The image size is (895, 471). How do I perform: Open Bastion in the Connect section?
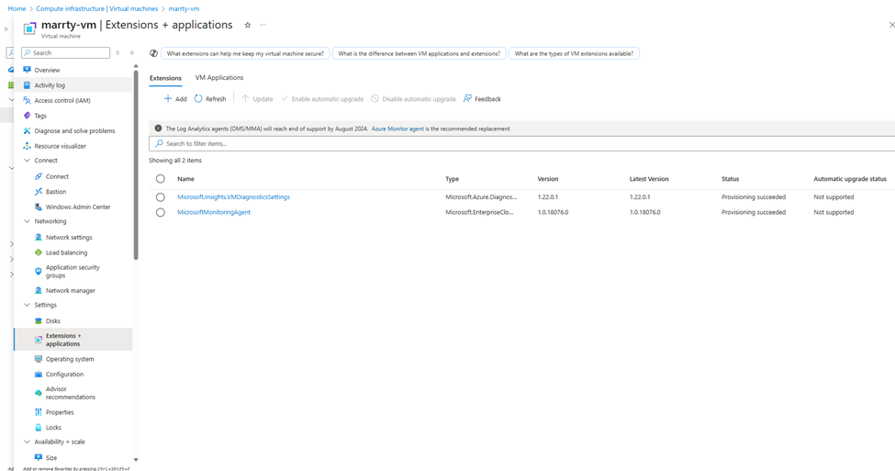[x=56, y=192]
